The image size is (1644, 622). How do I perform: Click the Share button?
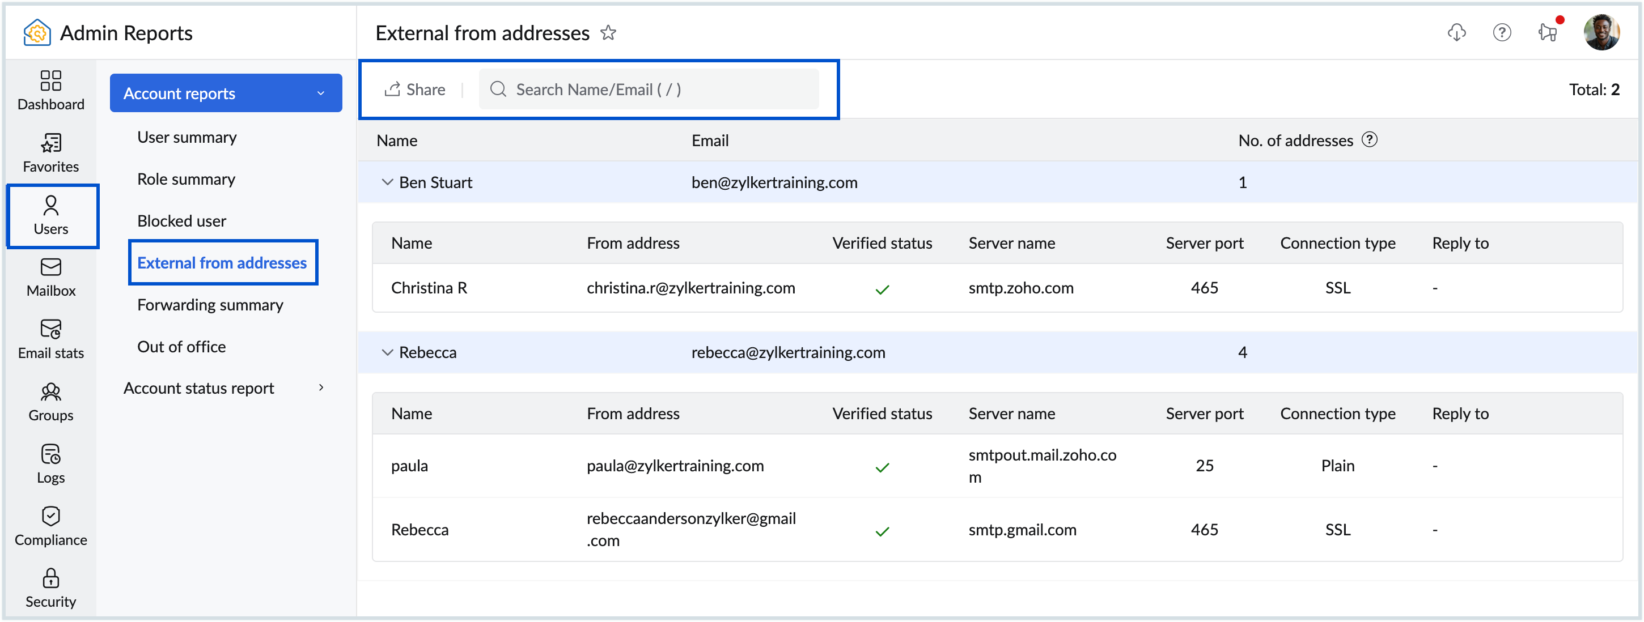(x=415, y=90)
